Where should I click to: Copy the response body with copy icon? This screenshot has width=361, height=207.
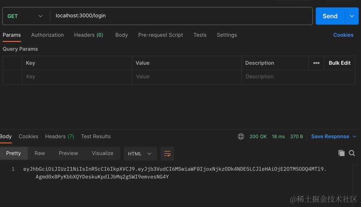[341, 153]
